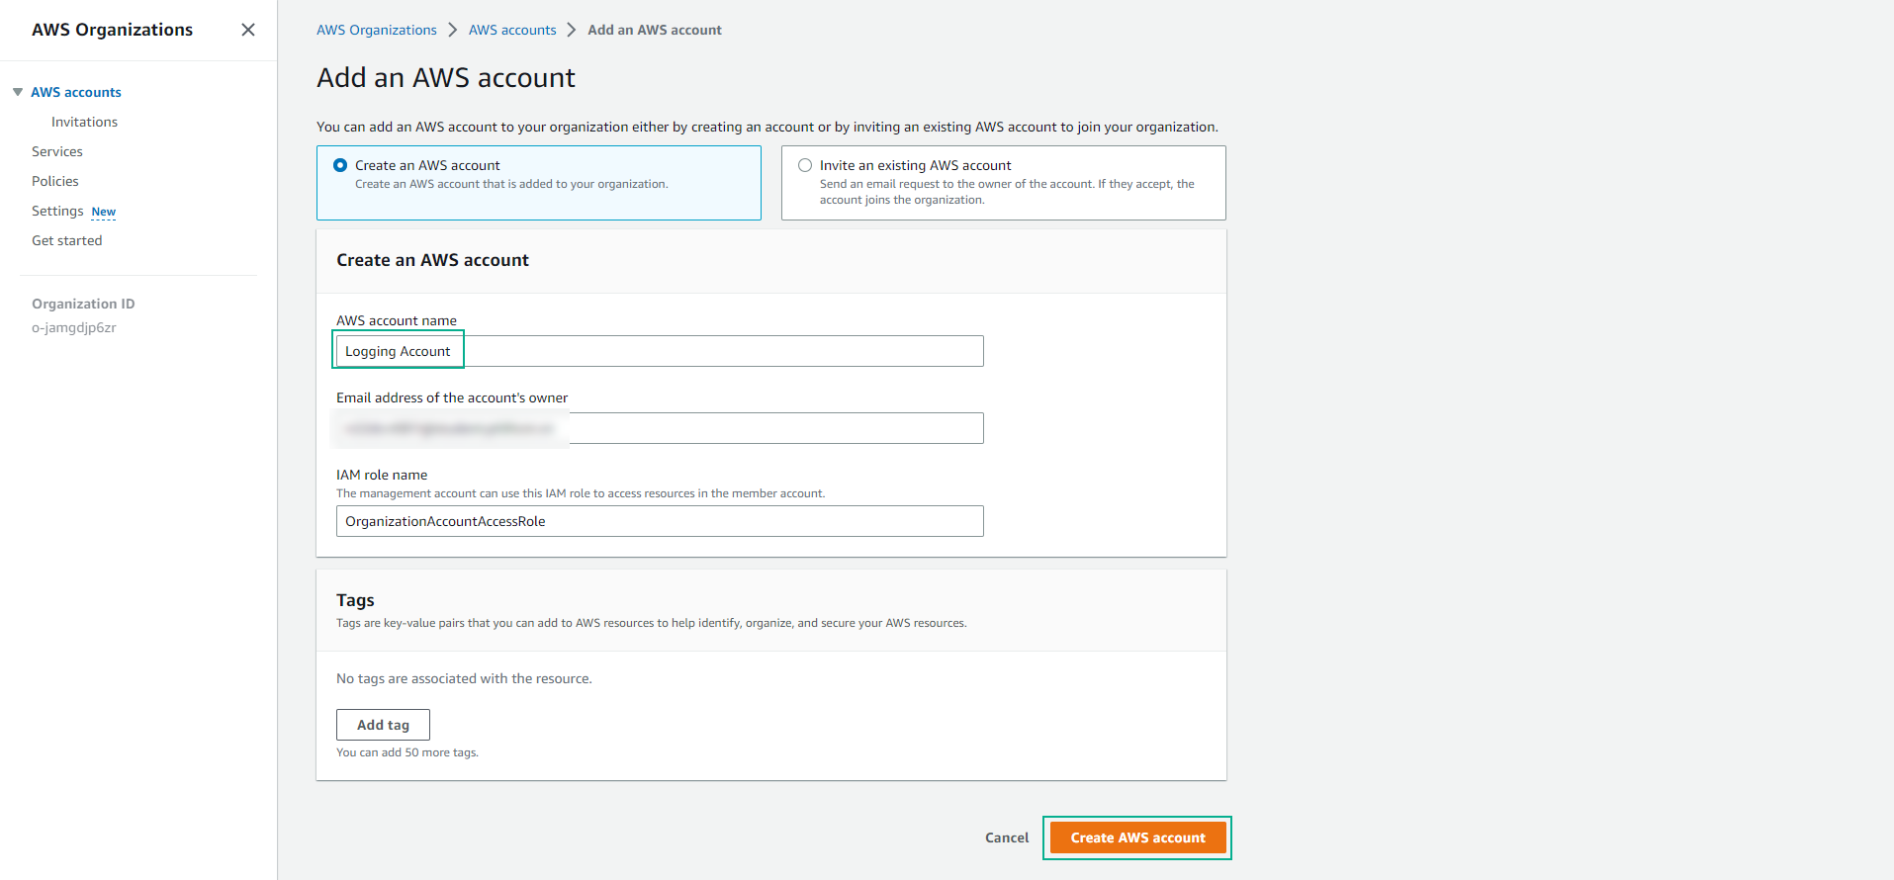Click the AWS accounts breadcrumb link
Screen dimensions: 1894x880
coord(512,30)
